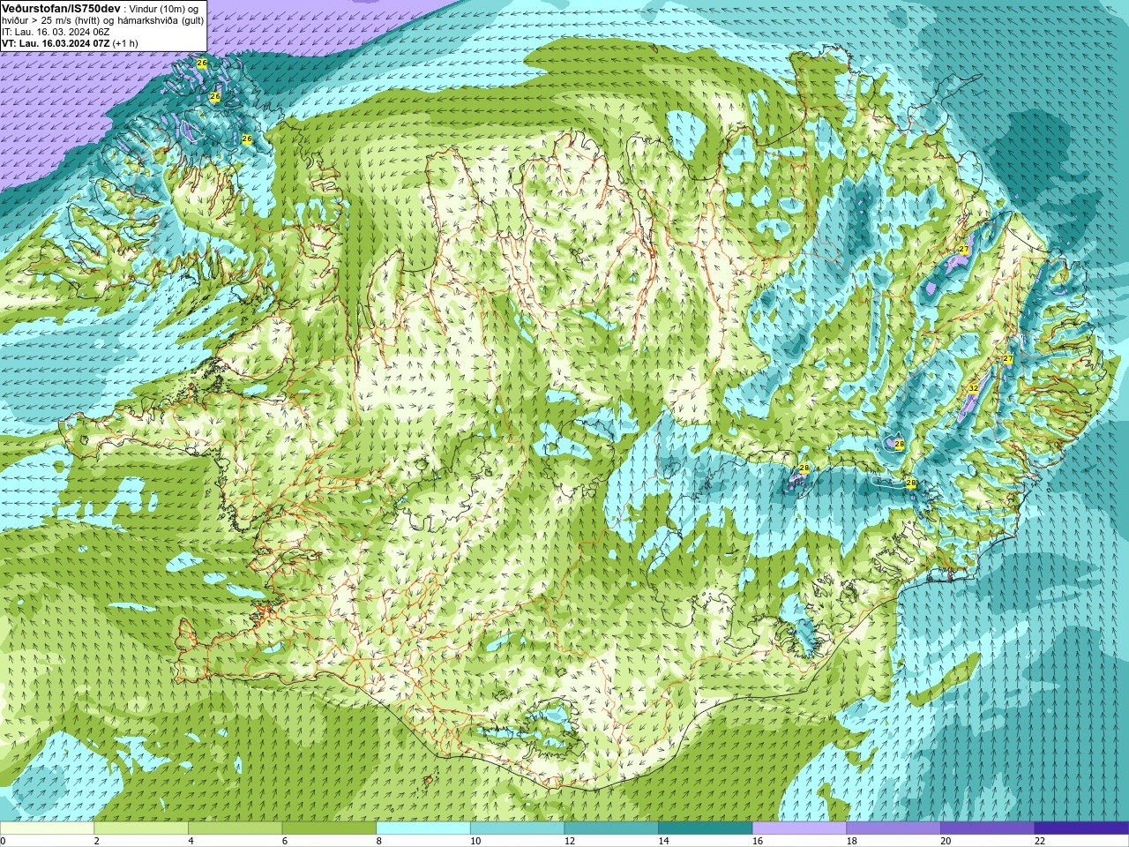Click the legend scale value '8'

[378, 841]
